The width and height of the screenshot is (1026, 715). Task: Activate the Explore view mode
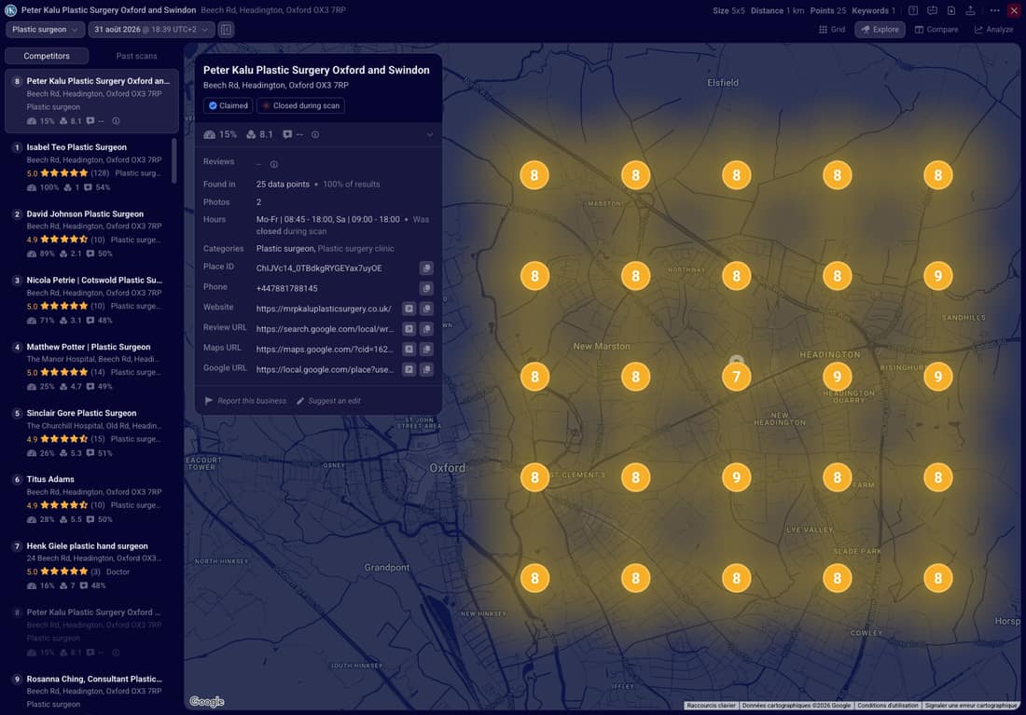pos(880,30)
